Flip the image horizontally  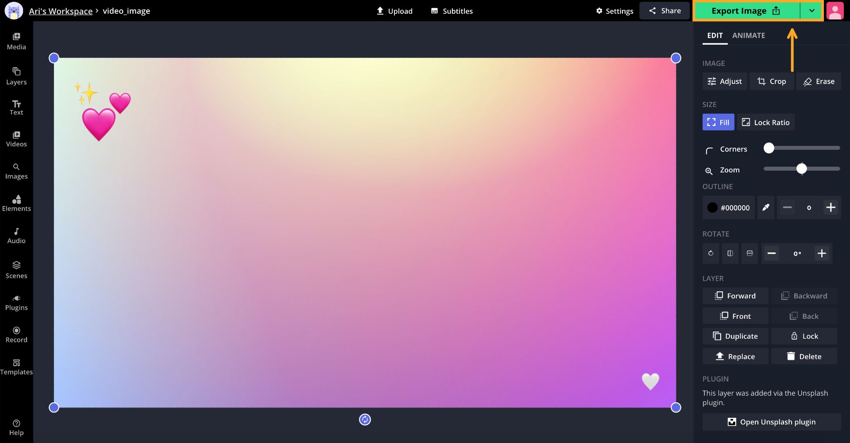point(730,253)
